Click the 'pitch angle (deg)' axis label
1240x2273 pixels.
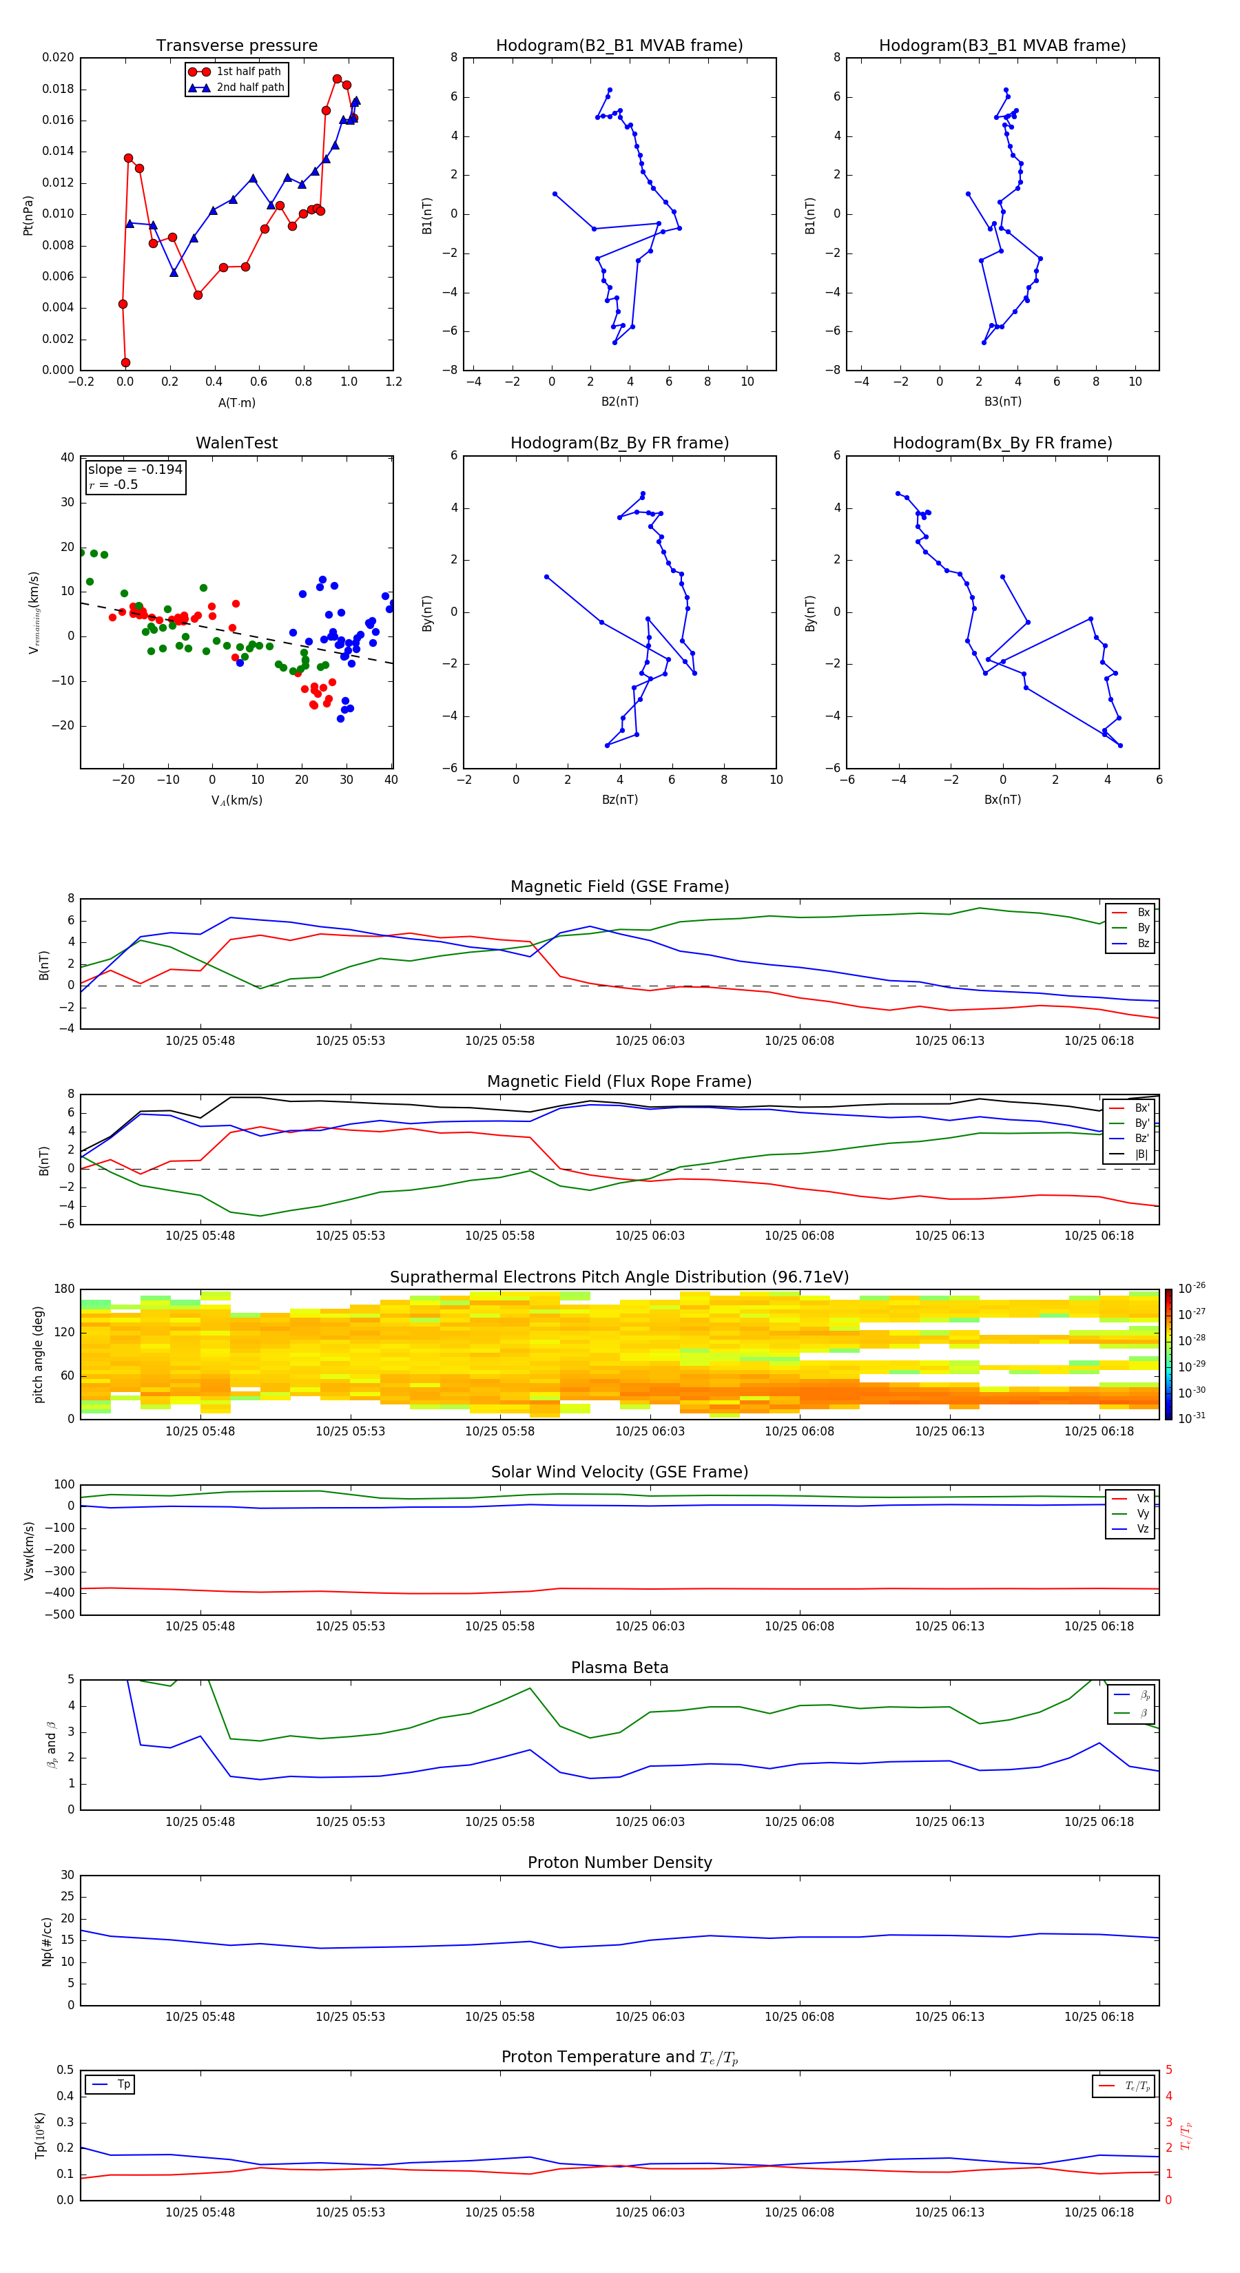(x=38, y=1354)
